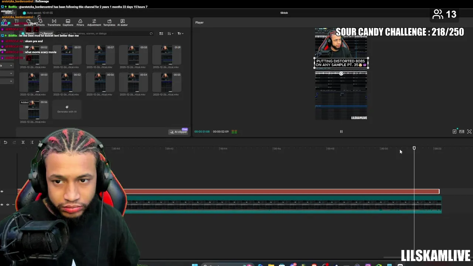The image size is (473, 266).
Task: Mute the video track audio
Action: point(7,205)
